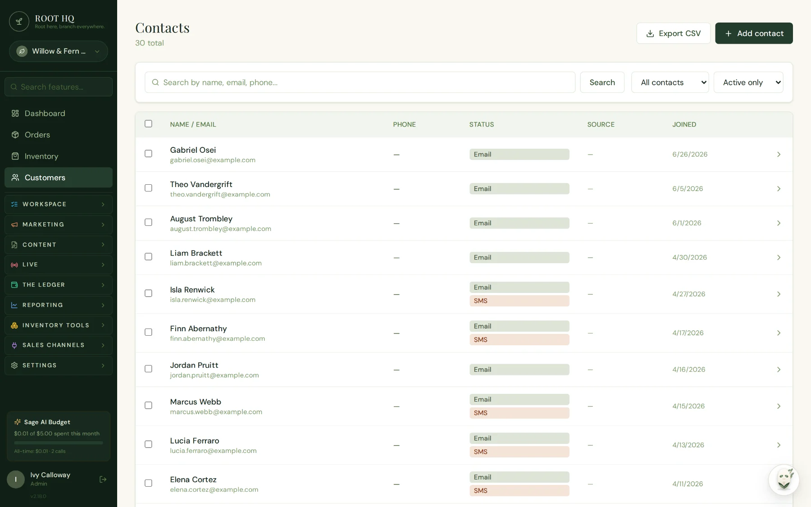
Task: Click the Live broadcast icon
Action: (14, 265)
